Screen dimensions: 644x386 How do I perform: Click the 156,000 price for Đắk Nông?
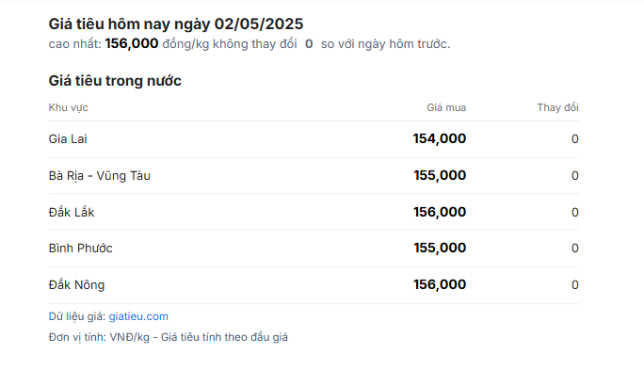click(x=440, y=284)
